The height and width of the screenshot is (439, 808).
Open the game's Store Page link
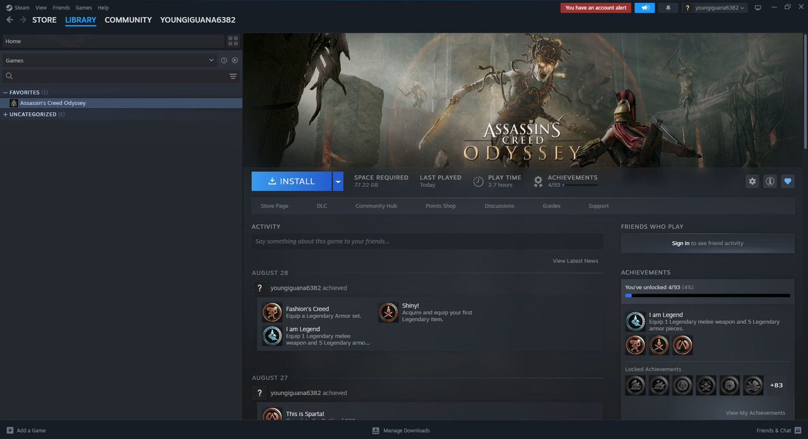click(275, 206)
